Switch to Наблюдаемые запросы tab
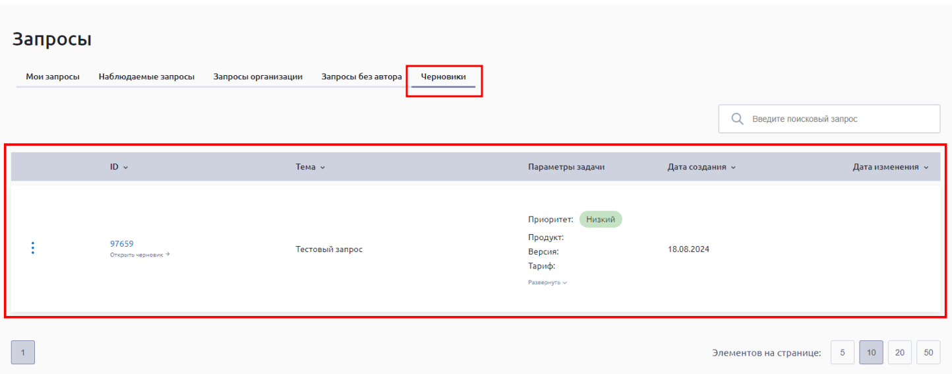 (x=146, y=77)
